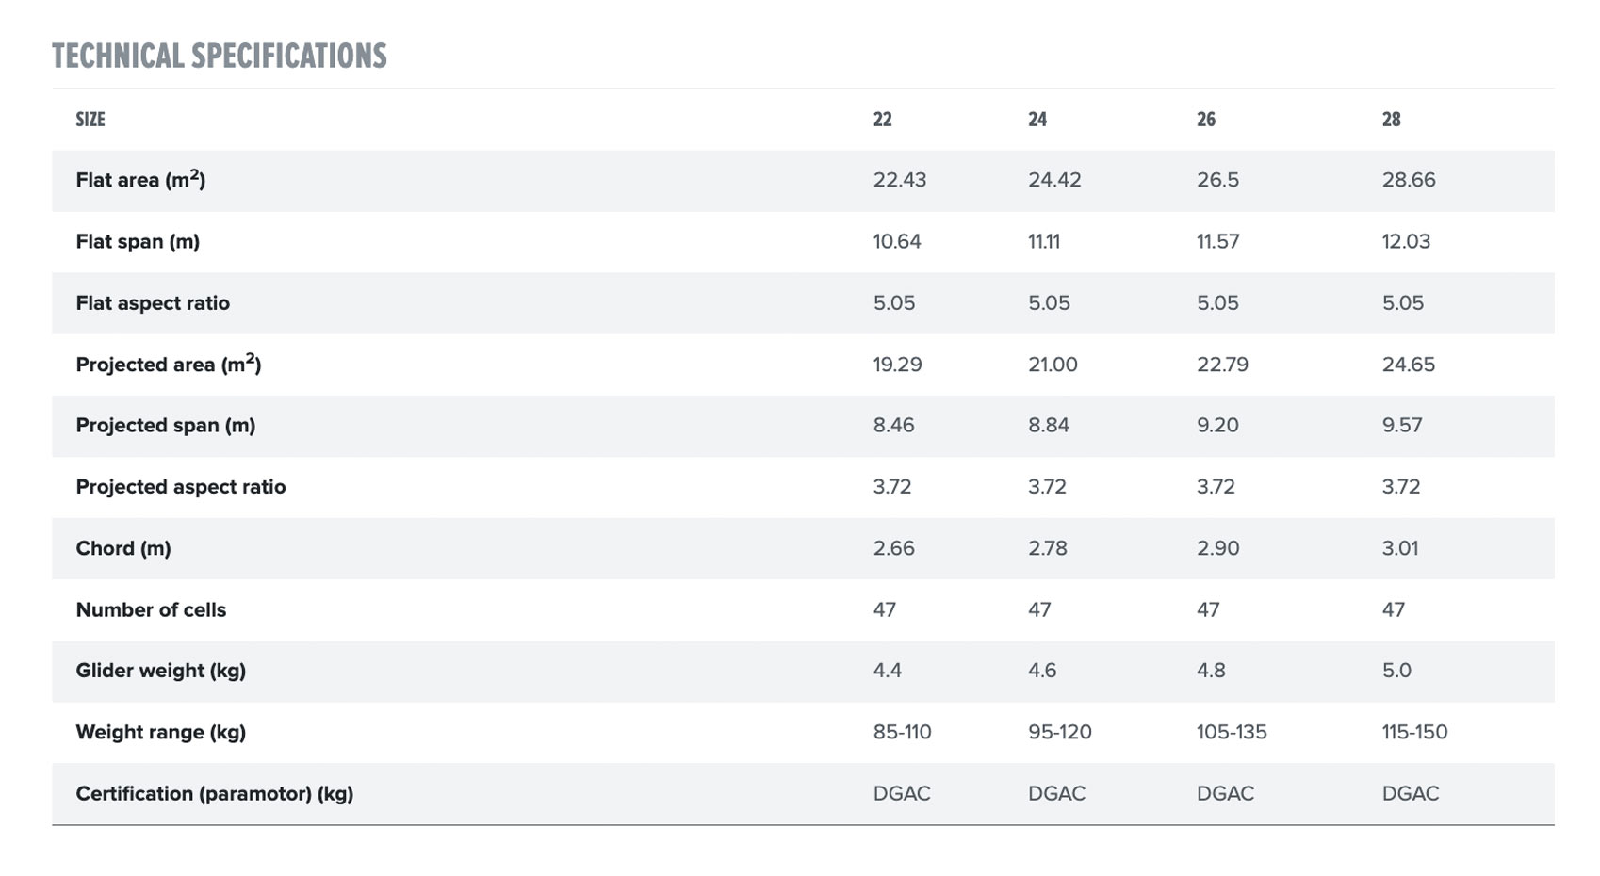
Task: Select the size 26 column header
Action: 1206,120
